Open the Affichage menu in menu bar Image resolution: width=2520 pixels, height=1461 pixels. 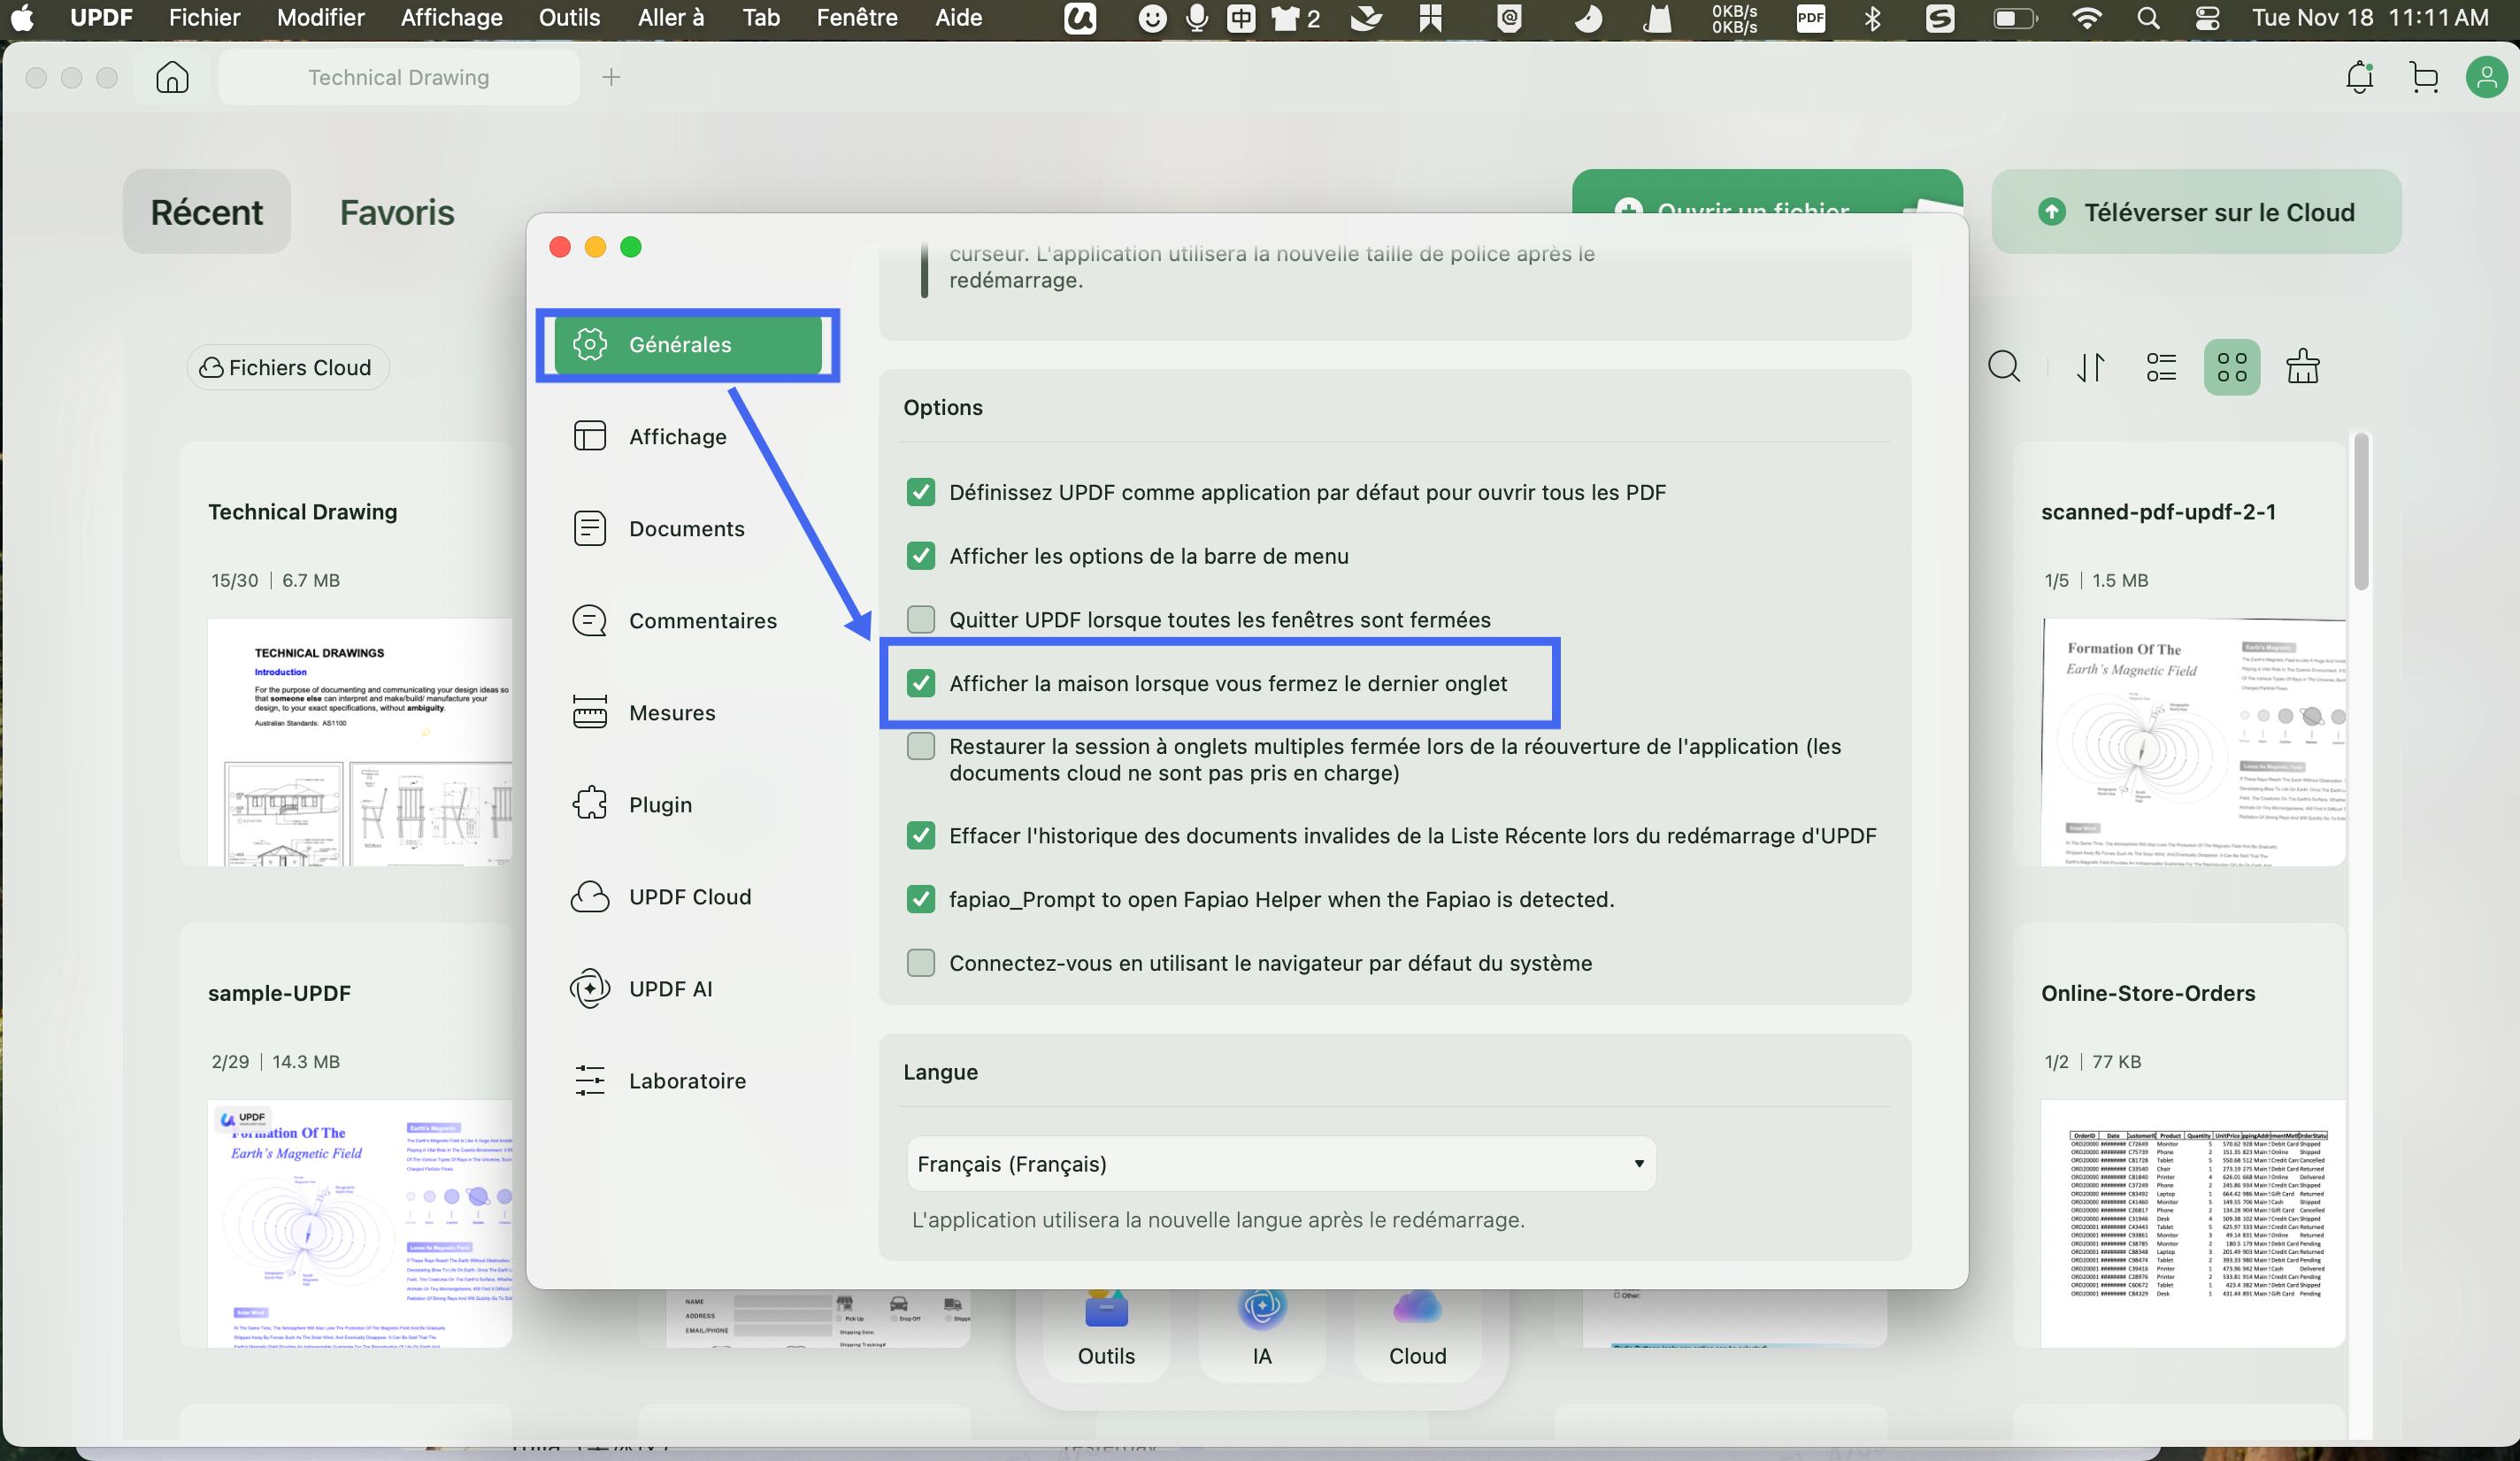[451, 17]
